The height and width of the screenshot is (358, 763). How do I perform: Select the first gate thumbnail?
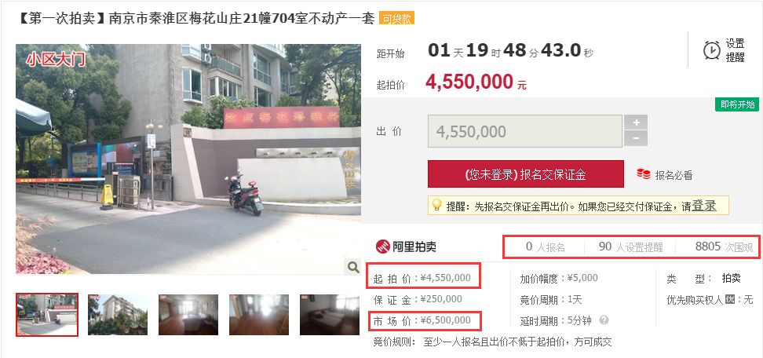(x=47, y=315)
